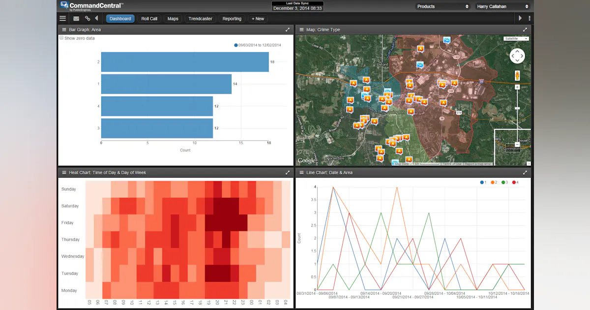Switch to the Dashboard tab
The image size is (590, 310).
pyautogui.click(x=120, y=19)
